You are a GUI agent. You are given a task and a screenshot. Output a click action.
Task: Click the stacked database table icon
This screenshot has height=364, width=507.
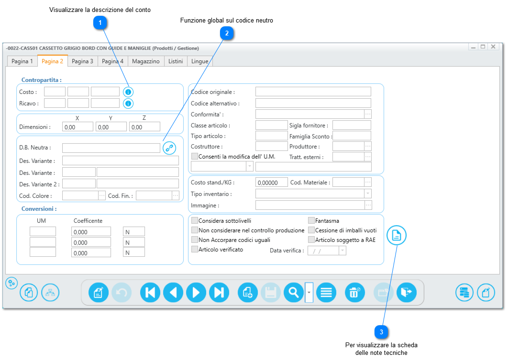pyautogui.click(x=464, y=293)
